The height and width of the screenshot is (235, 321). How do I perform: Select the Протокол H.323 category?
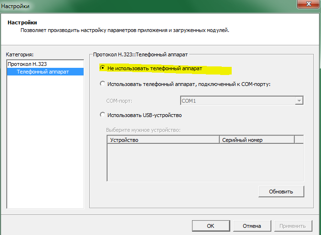pos(27,64)
